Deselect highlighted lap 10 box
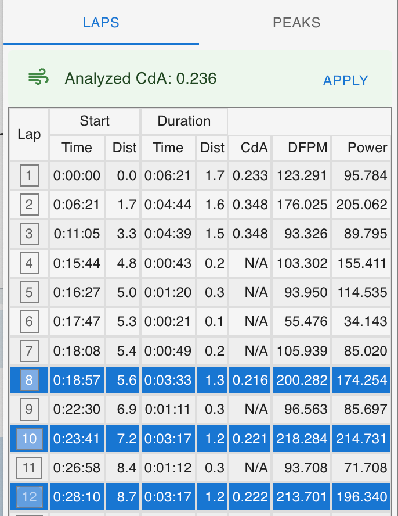398x516 pixels. coord(29,438)
